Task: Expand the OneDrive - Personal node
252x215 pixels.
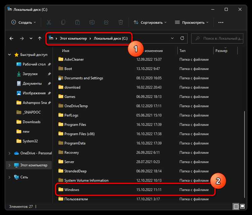Action: coord(9,153)
